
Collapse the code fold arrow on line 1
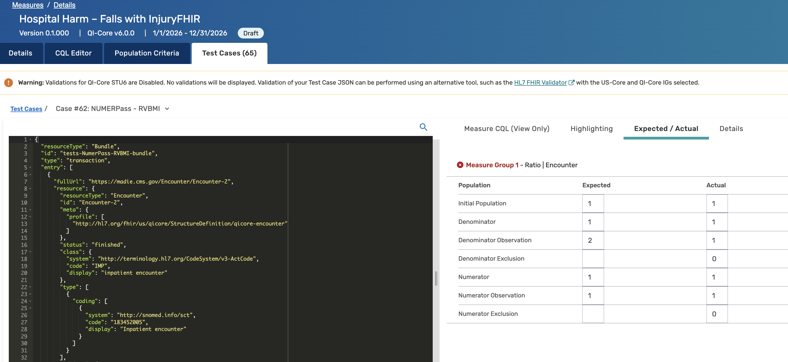(x=30, y=140)
